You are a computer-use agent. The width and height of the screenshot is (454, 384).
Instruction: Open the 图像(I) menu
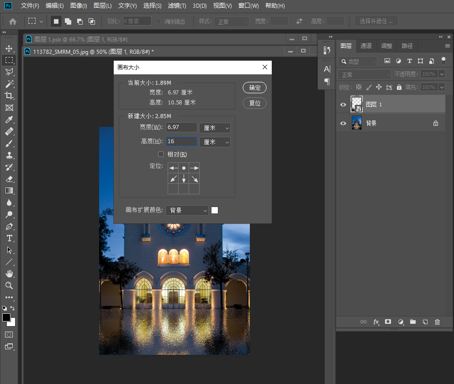79,6
